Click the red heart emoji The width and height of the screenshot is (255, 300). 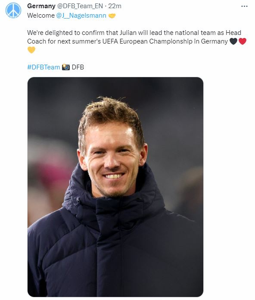[x=243, y=41]
